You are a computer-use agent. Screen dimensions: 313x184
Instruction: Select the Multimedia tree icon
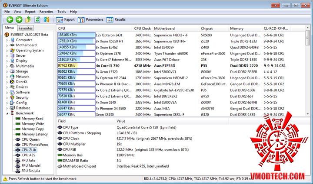click(x=12, y=66)
